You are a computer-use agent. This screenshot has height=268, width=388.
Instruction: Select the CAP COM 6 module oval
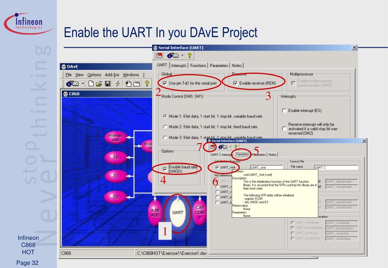pos(200,212)
